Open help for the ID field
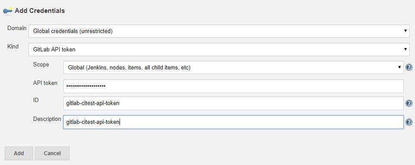 (409, 103)
